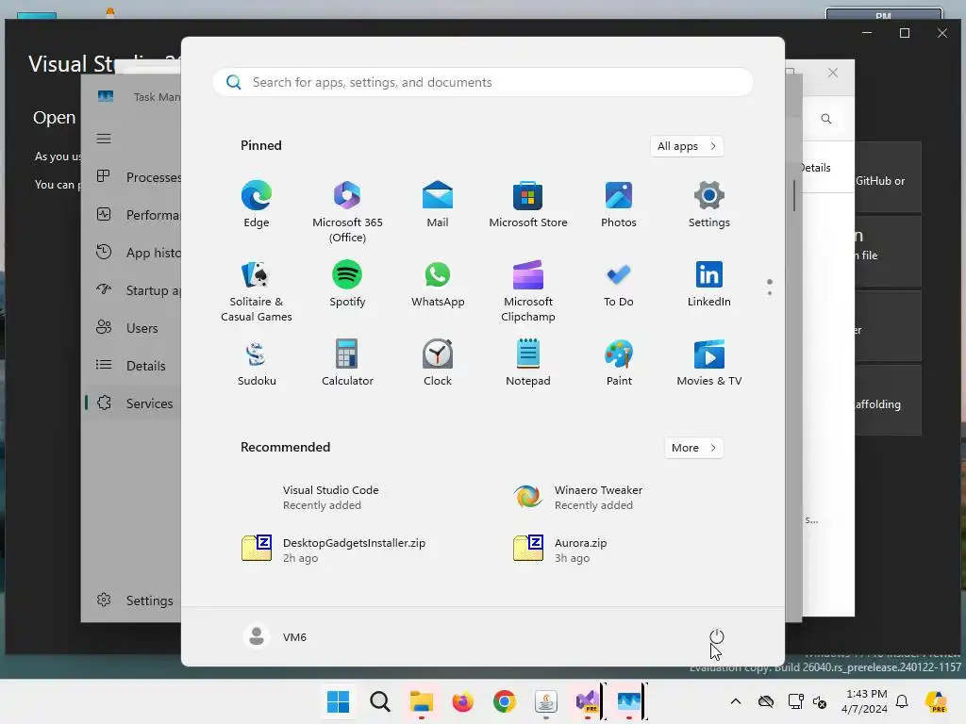This screenshot has height=724, width=966.
Task: Click the OneDrive cloud tray icon
Action: (766, 701)
